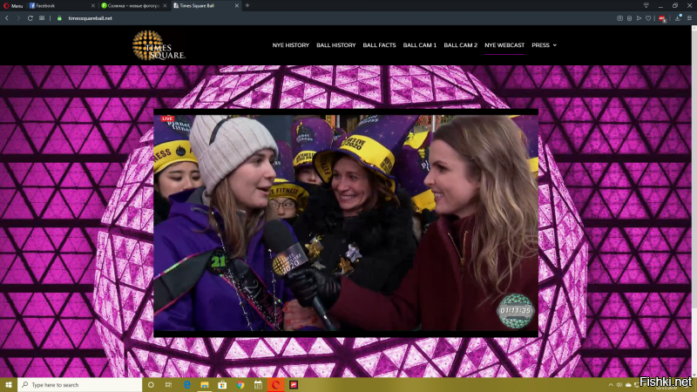Open the downloads panel icon
The image size is (697, 392).
(x=678, y=17)
